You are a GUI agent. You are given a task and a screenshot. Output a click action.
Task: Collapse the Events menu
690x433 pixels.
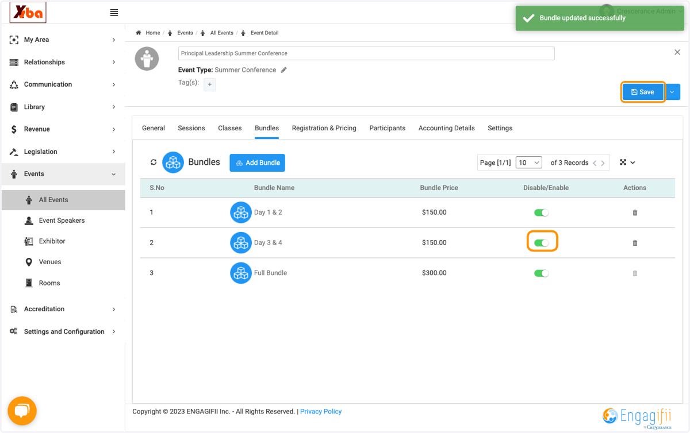[x=63, y=174]
